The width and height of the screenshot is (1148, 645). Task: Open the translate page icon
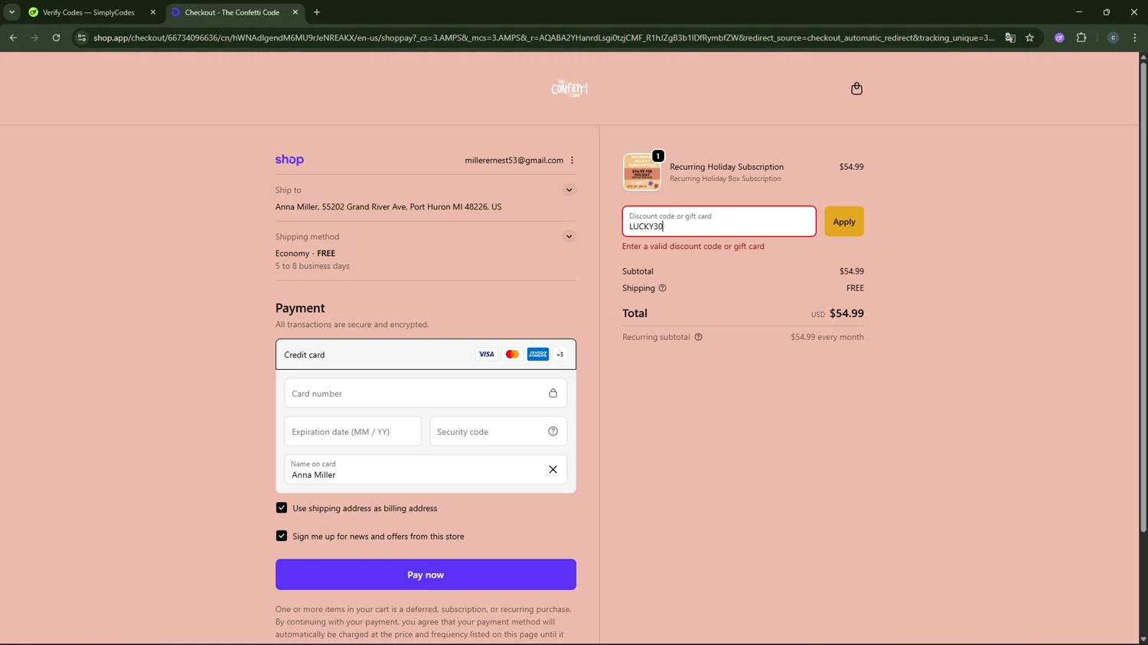pos(1010,37)
